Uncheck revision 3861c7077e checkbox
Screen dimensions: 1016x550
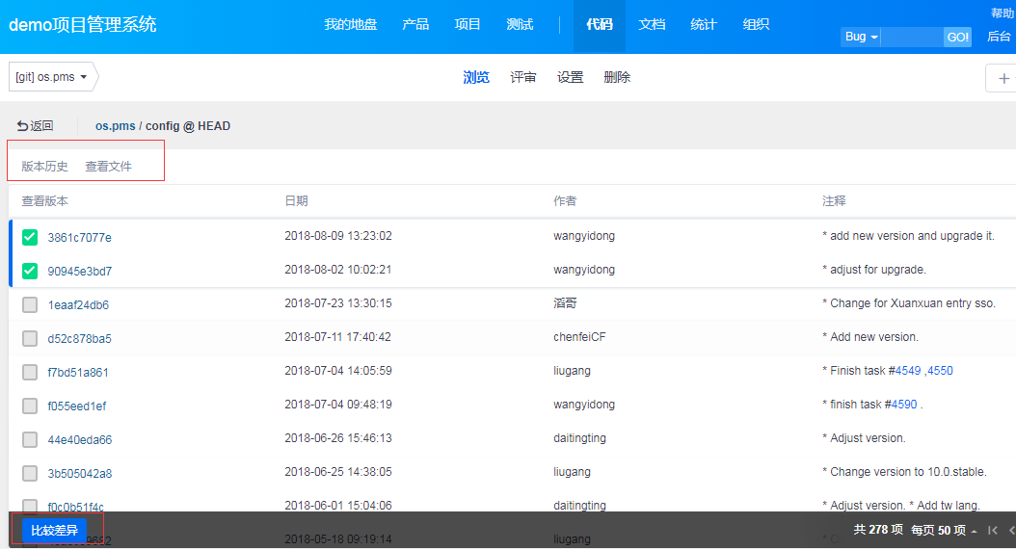30,237
